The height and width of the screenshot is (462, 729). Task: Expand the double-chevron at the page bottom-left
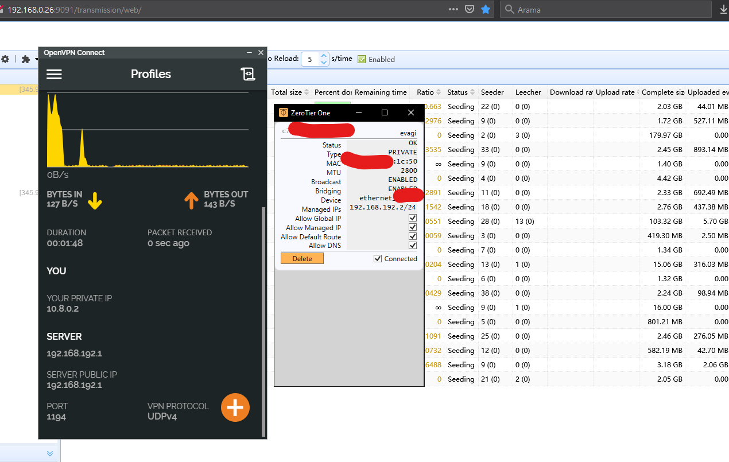(x=50, y=453)
